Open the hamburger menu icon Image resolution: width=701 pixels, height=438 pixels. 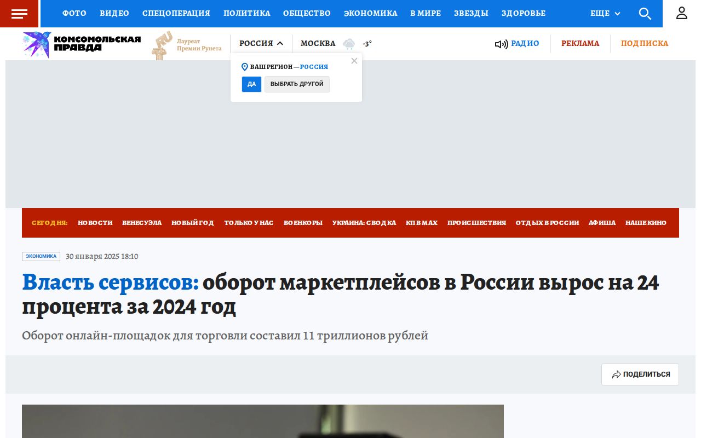(x=19, y=13)
